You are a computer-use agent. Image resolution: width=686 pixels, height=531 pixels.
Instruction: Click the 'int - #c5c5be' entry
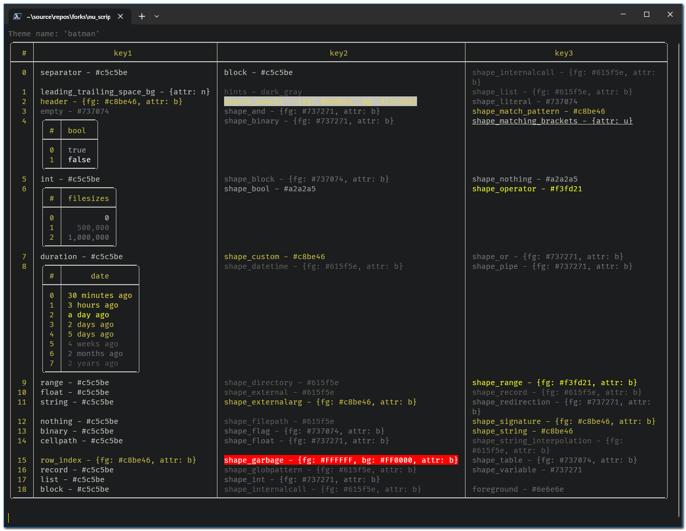70,179
